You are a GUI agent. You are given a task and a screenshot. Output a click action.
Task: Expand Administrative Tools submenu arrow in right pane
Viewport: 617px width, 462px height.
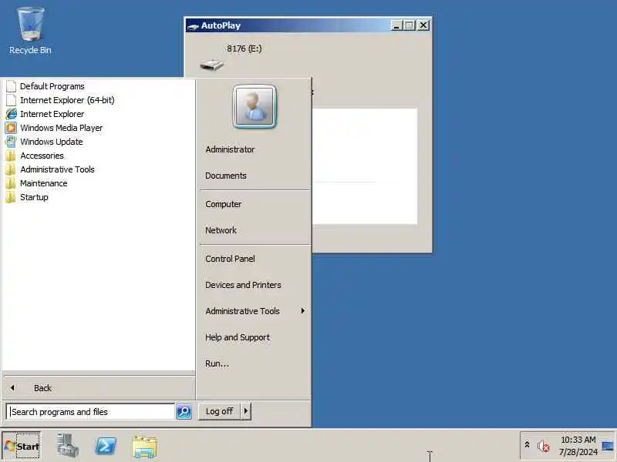pyautogui.click(x=302, y=311)
